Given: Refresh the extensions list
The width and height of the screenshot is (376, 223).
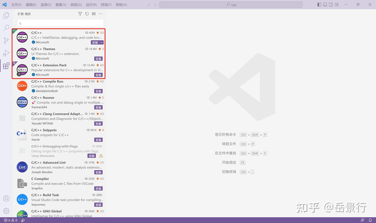Looking at the screenshot, I should [x=87, y=14].
